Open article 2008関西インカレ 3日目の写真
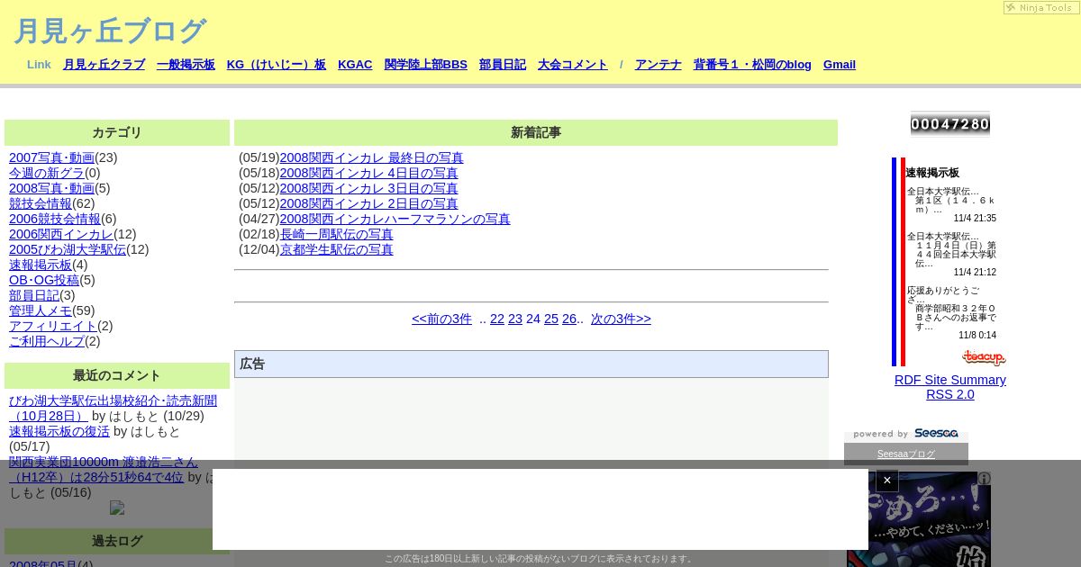The image size is (1081, 567). point(368,188)
